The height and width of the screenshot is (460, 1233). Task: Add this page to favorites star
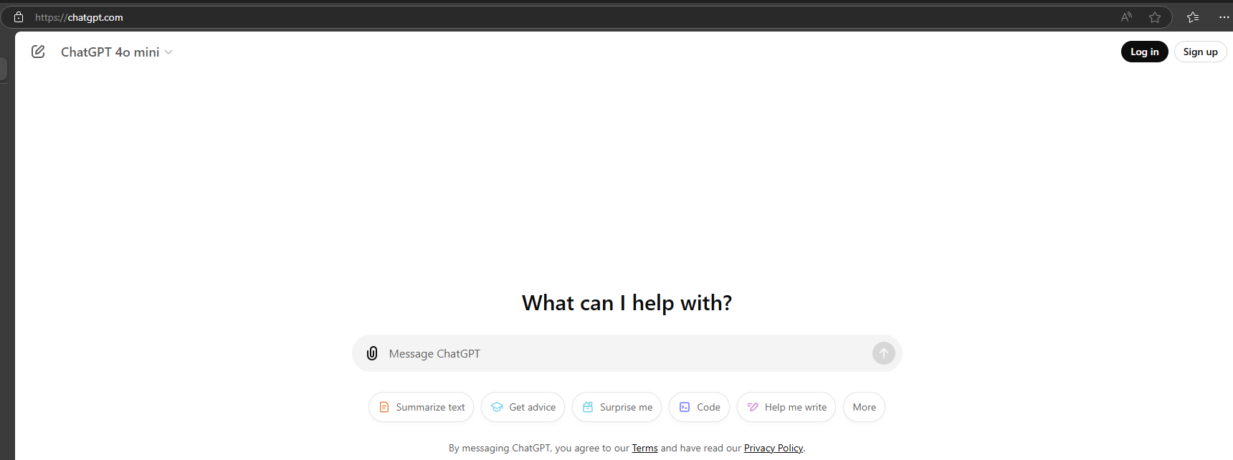point(1155,17)
